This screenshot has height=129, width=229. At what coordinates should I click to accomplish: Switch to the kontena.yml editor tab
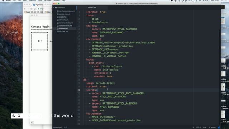point(92,8)
